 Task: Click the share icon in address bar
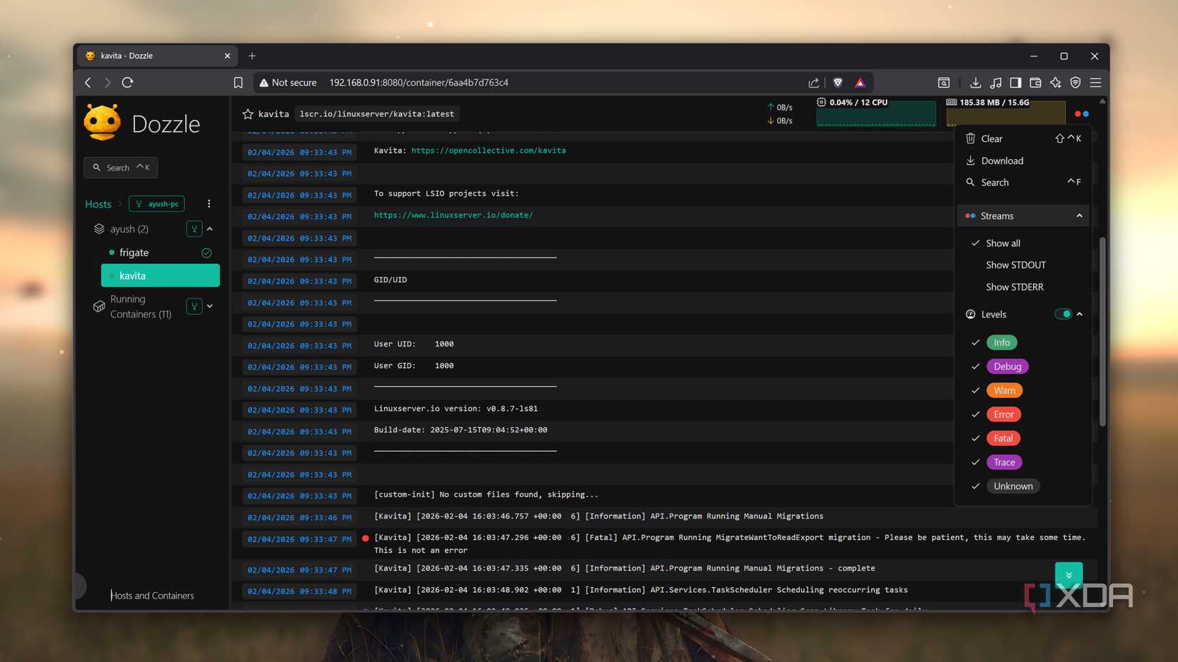813,83
